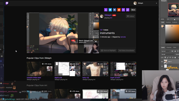Viewport: 179px width, 101px height.
Task: Filter layers by type layers icon
Action: (178, 51)
